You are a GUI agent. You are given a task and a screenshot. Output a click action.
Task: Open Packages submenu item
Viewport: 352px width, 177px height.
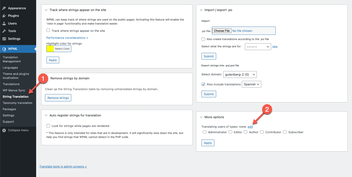click(9, 109)
